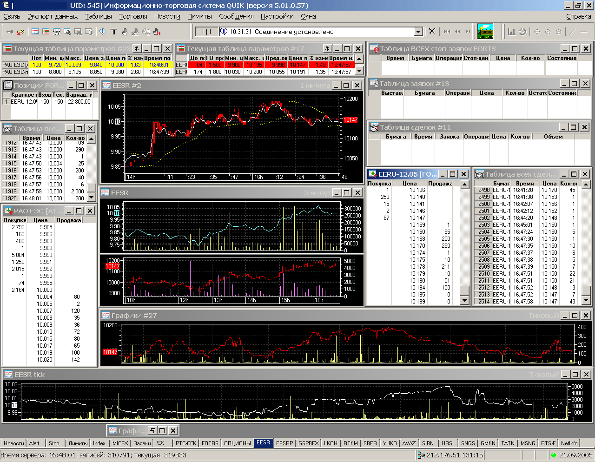Click the grey key connect icon
595x462 pixels.
[x=10, y=32]
